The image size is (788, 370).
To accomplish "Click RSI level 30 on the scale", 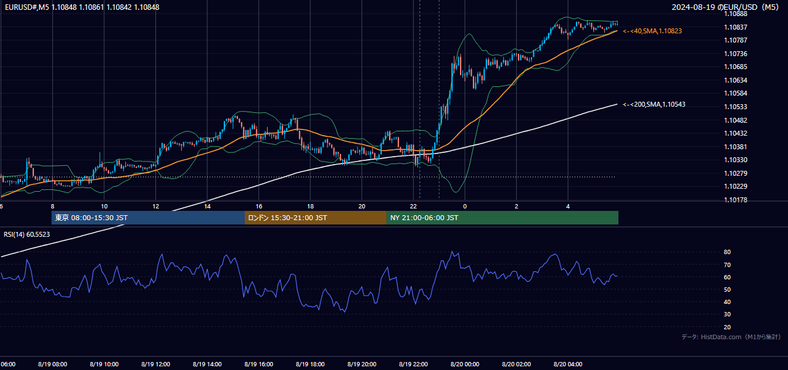I will pyautogui.click(x=727, y=314).
